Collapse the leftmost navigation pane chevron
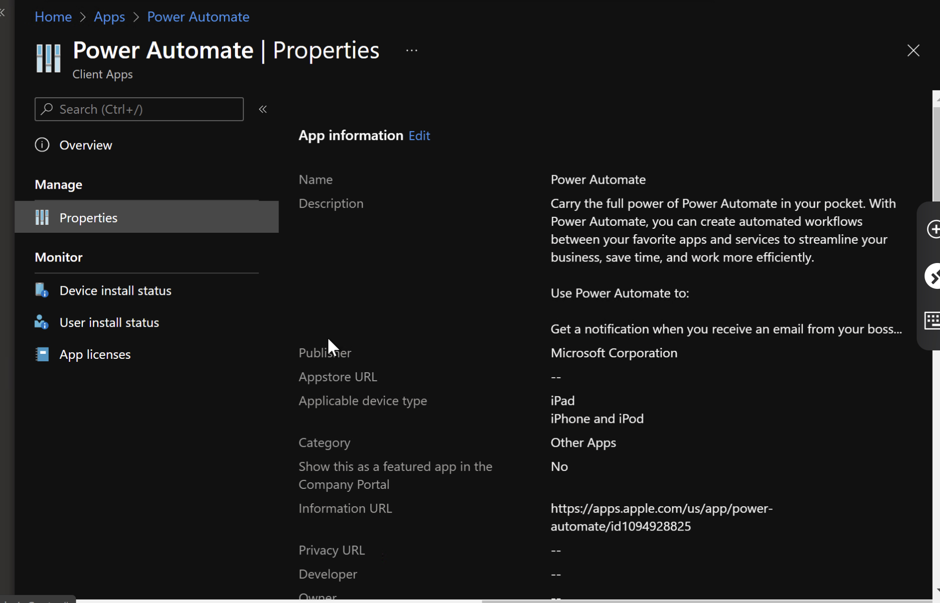The height and width of the screenshot is (603, 940). coord(3,13)
